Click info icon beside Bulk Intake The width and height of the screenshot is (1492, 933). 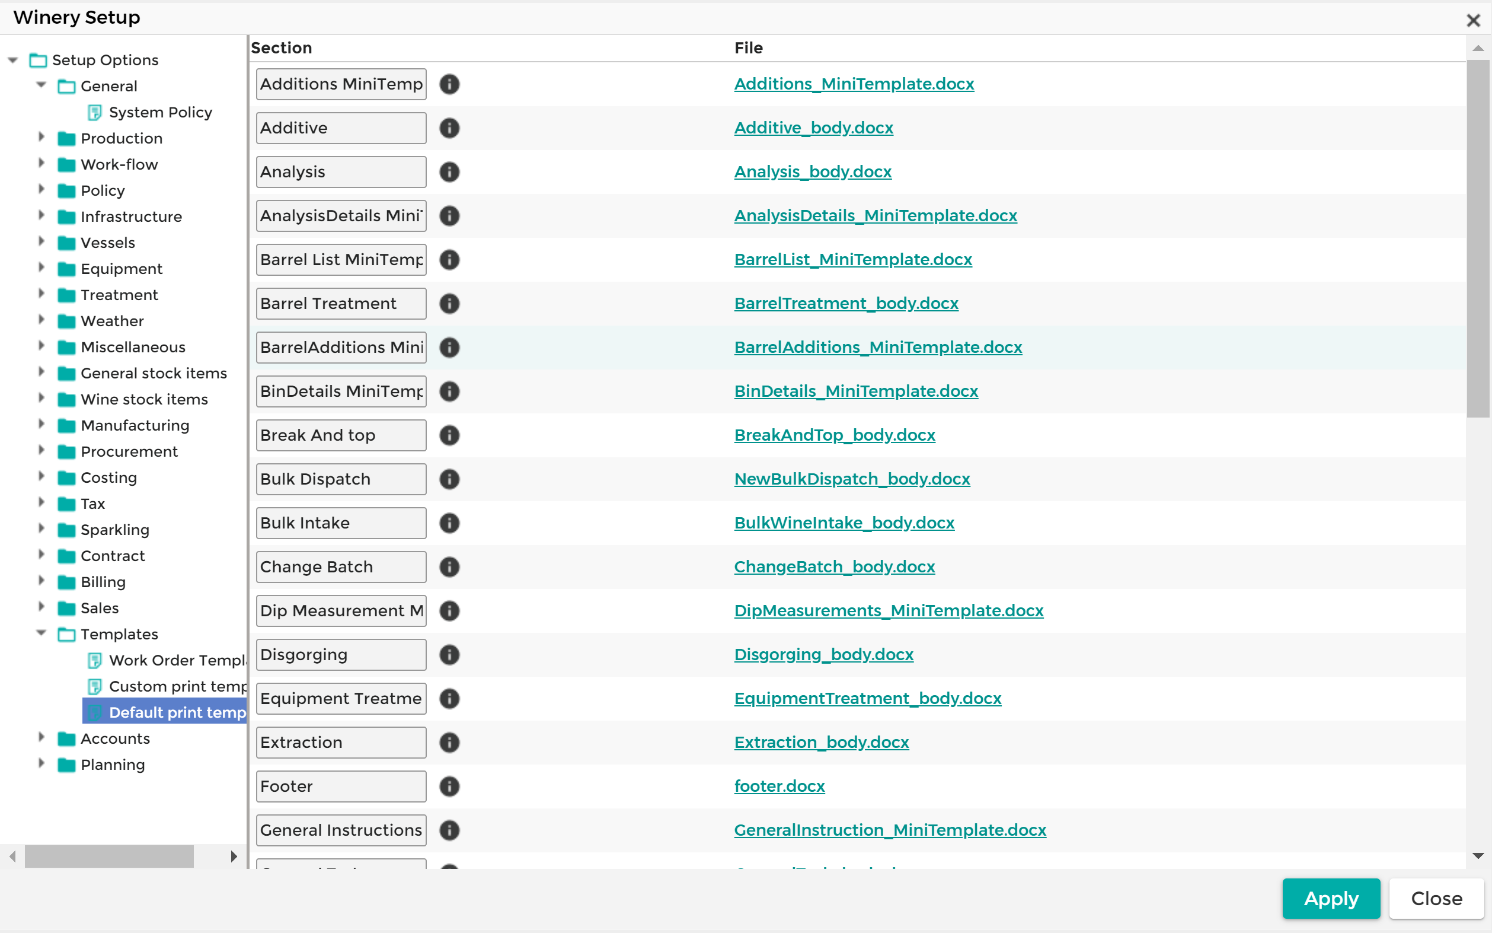point(449,523)
